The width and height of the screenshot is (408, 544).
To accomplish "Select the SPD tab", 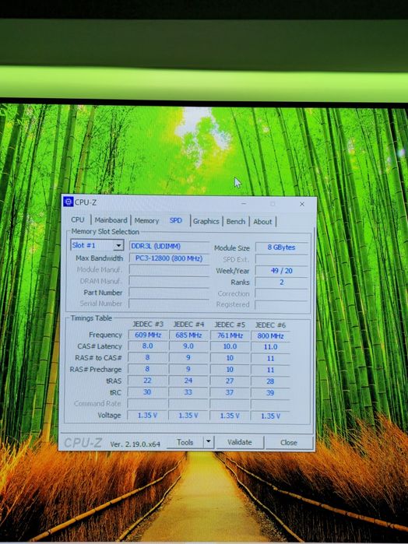I will click(176, 221).
